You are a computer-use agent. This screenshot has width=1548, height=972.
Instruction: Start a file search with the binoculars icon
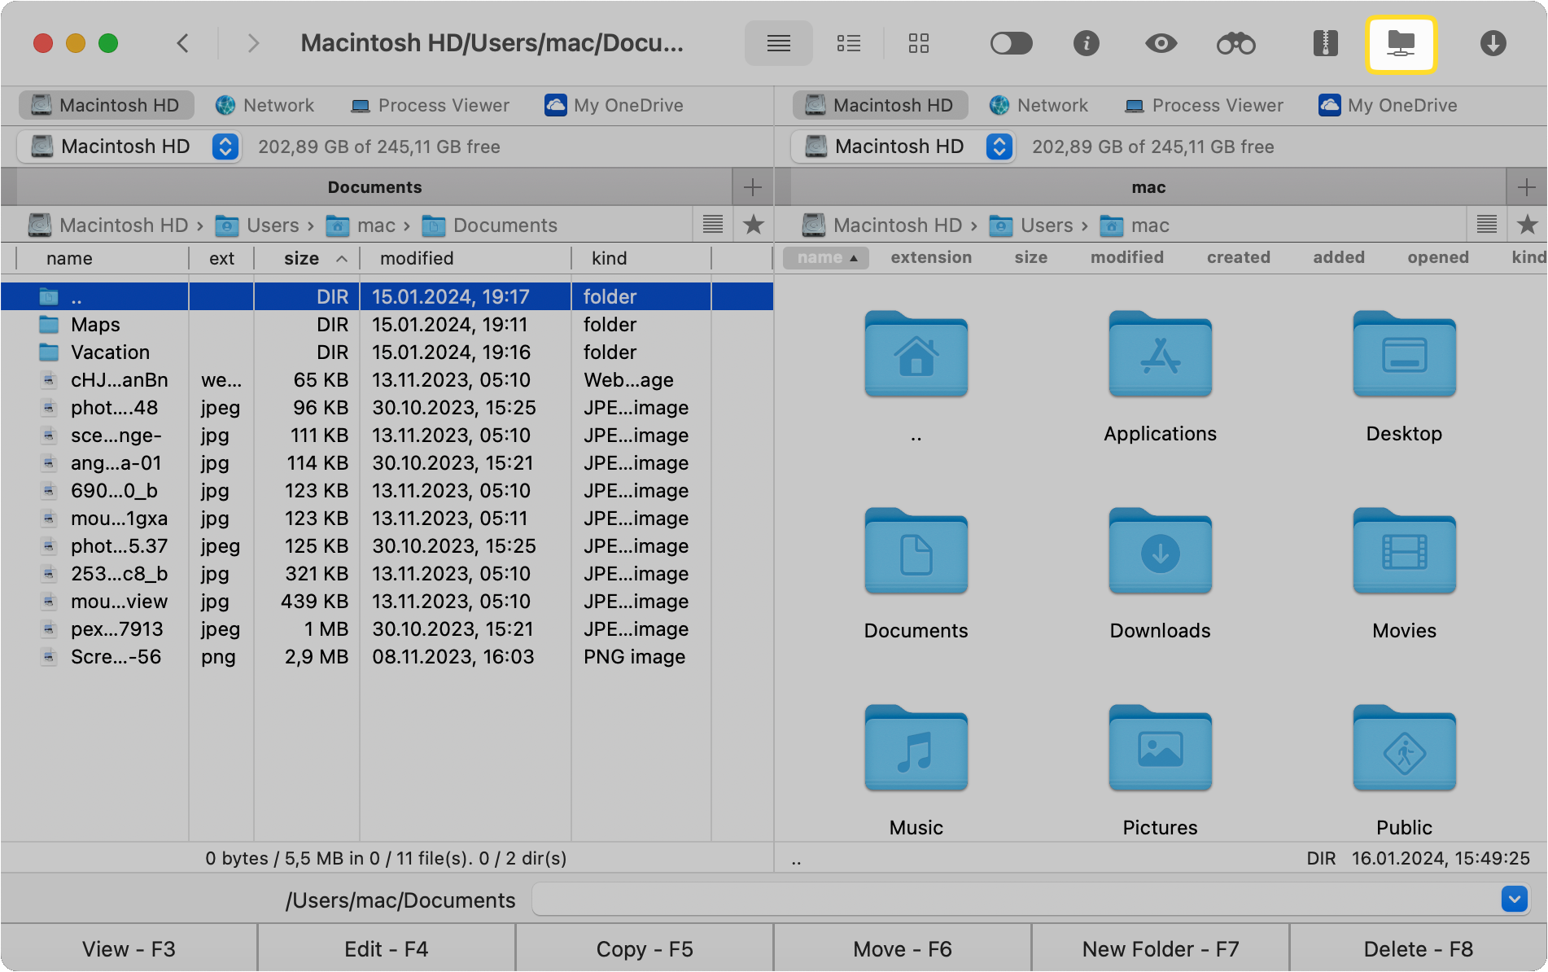[1236, 43]
